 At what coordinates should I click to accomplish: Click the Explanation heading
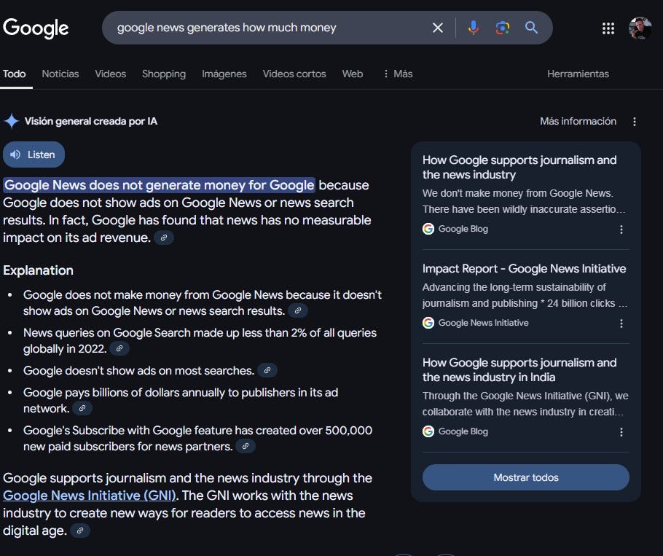38,270
